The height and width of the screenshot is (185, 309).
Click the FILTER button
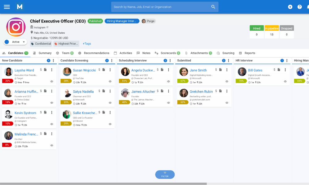click(x=165, y=175)
